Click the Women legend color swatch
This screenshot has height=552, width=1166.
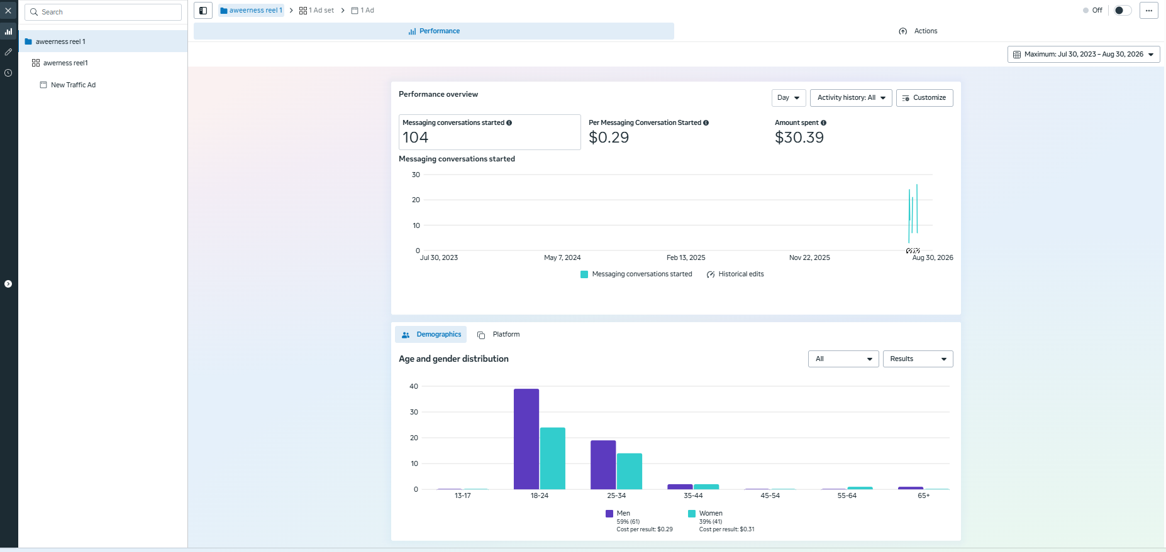point(692,514)
